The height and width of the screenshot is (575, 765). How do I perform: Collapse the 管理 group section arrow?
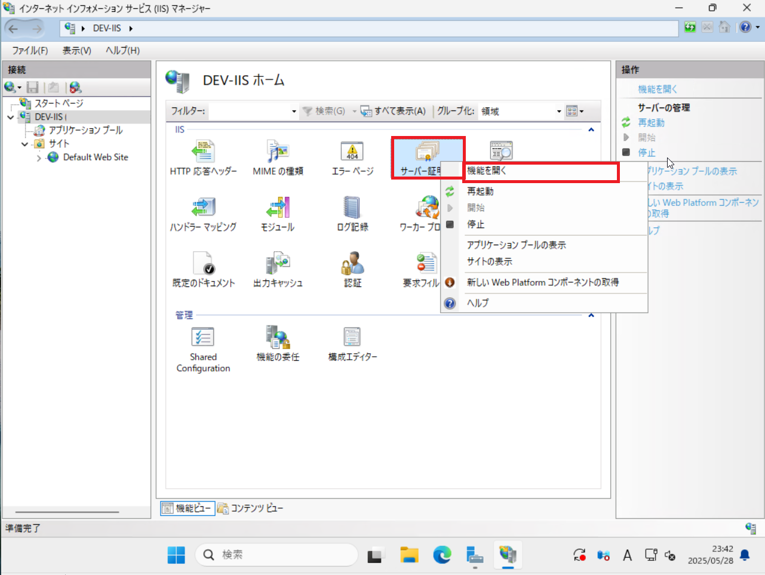tap(591, 315)
